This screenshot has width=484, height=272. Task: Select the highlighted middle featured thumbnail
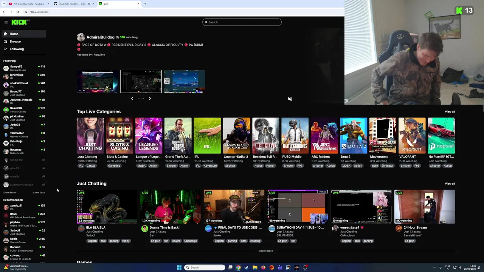coord(141,82)
